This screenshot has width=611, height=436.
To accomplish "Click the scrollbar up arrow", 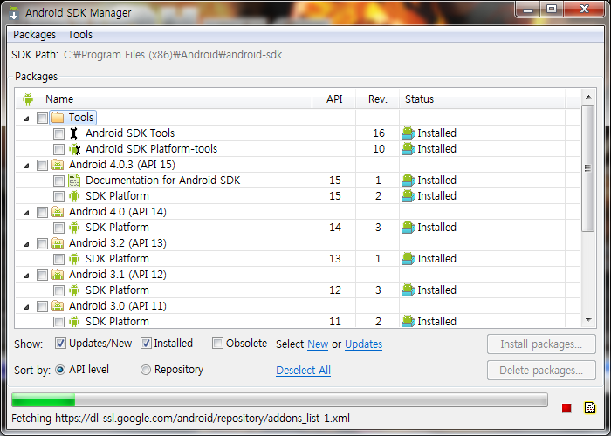I will pyautogui.click(x=588, y=97).
